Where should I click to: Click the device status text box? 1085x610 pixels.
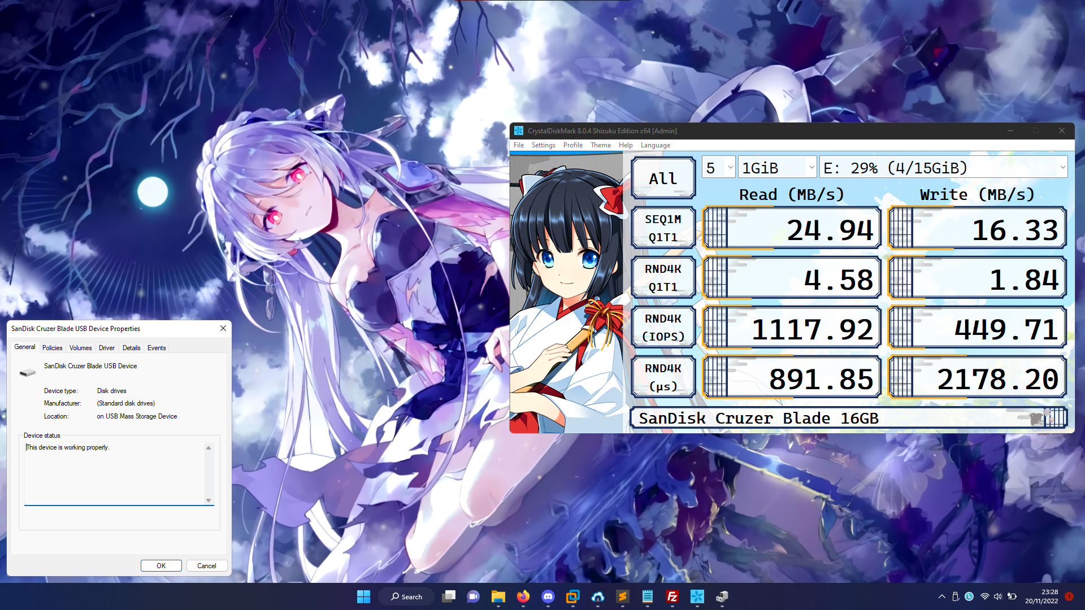point(115,473)
